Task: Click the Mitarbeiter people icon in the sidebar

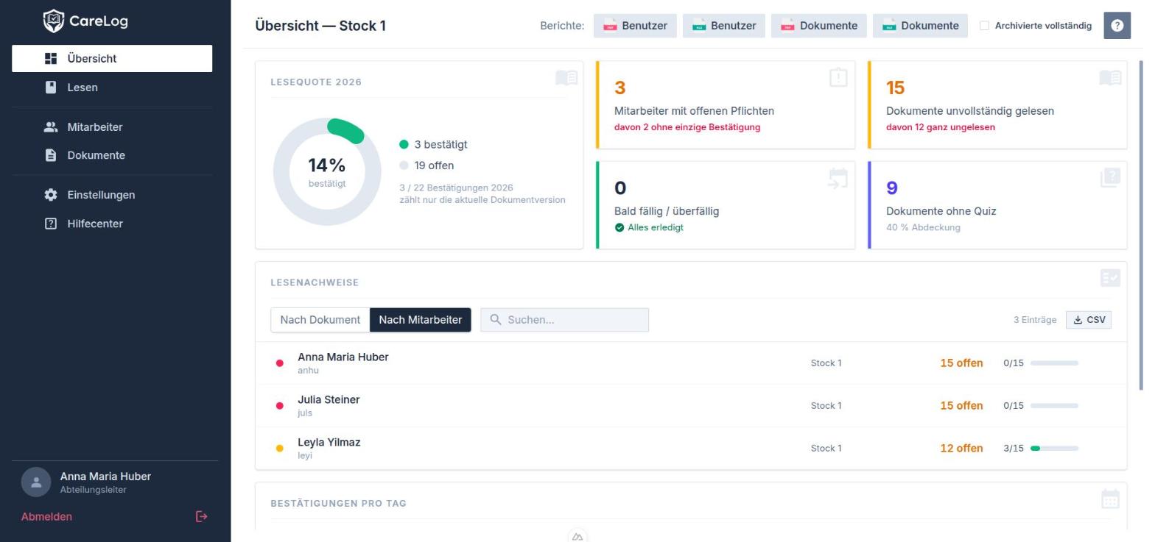Action: [51, 127]
